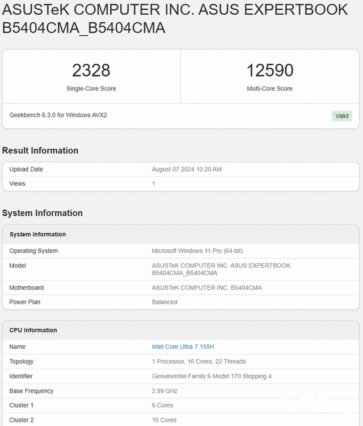This screenshot has width=363, height=426.
Task: Click the Cluster 1 label
Action: pyautogui.click(x=21, y=406)
